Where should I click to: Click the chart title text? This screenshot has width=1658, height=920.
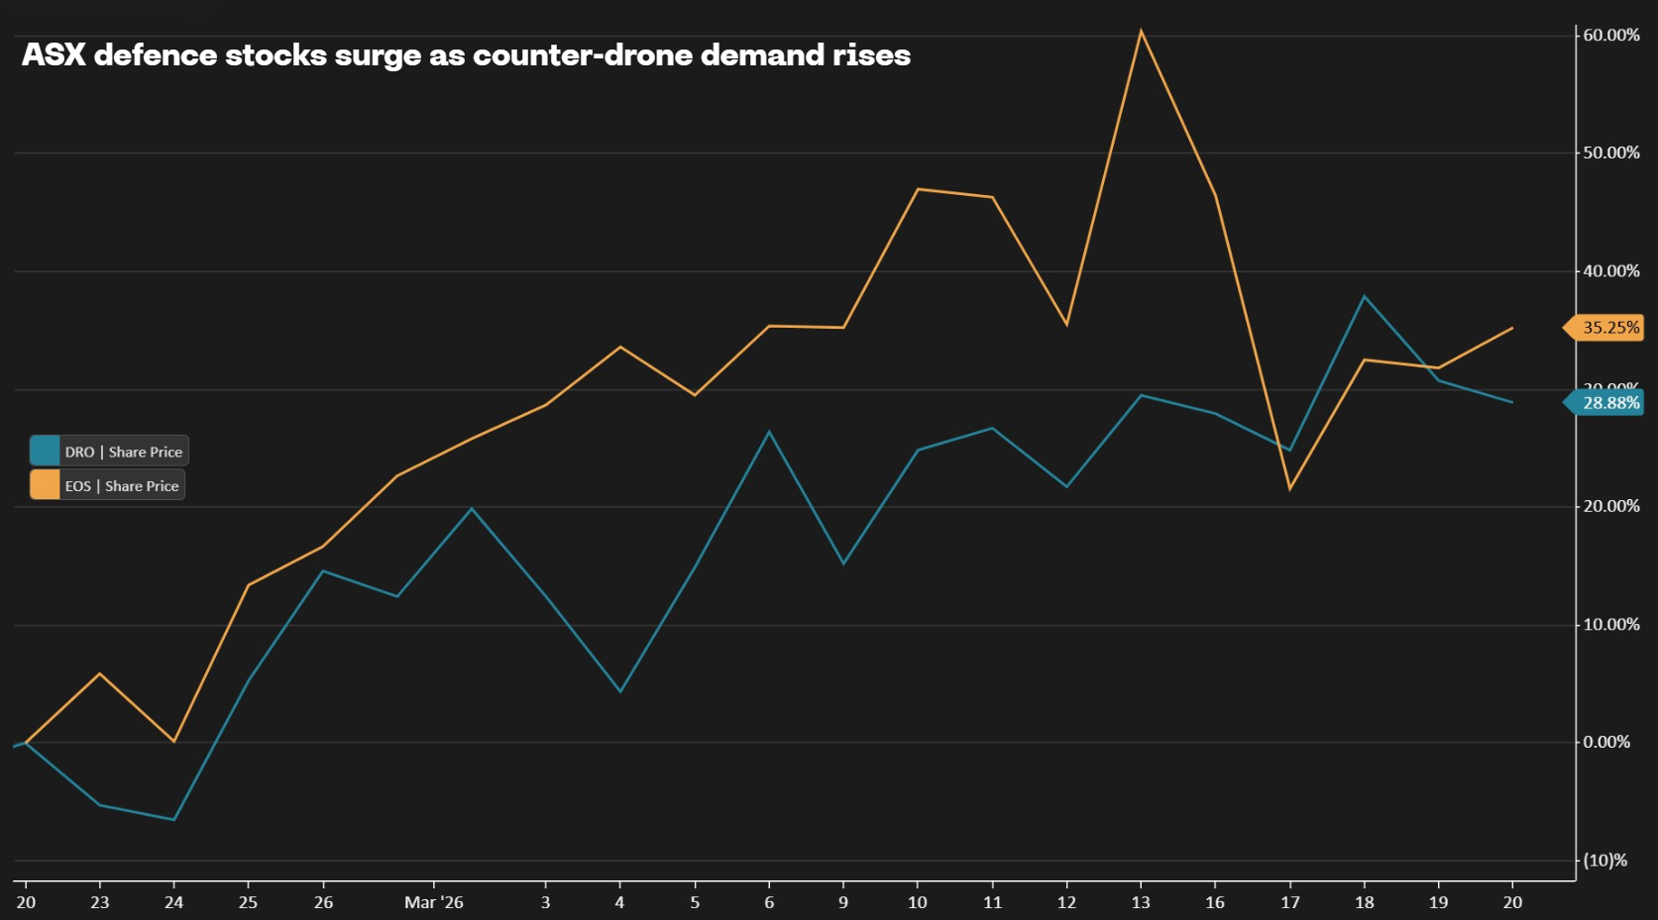(466, 56)
